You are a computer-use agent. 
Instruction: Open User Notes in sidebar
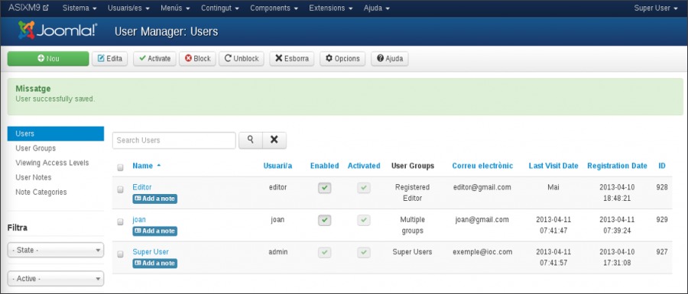click(34, 177)
